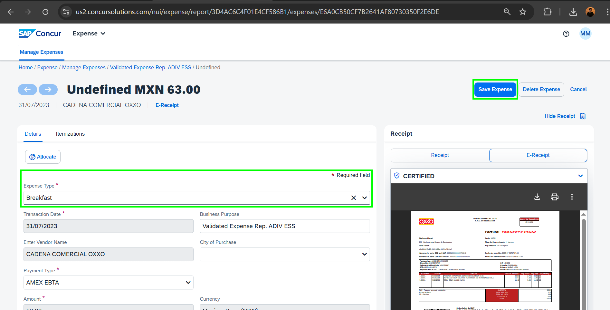Viewport: 610px width, 310px height.
Task: Click the Enter Vendor Name field
Action: pos(108,255)
